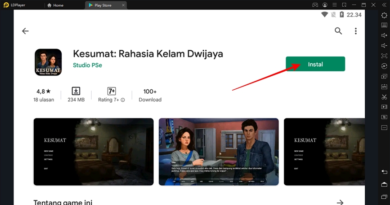
Task: Click Android home button in sidebar
Action: 384,184
